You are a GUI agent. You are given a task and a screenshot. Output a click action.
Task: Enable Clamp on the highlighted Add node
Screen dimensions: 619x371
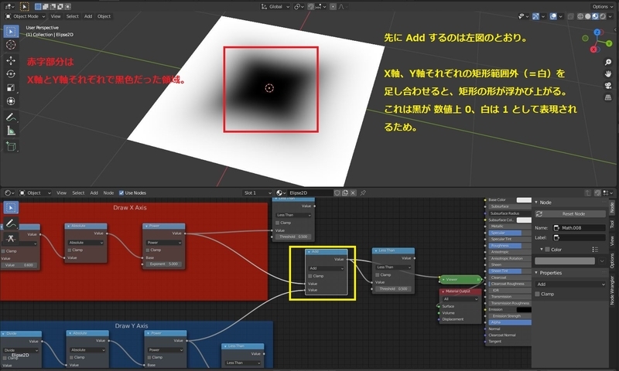pyautogui.click(x=310, y=276)
